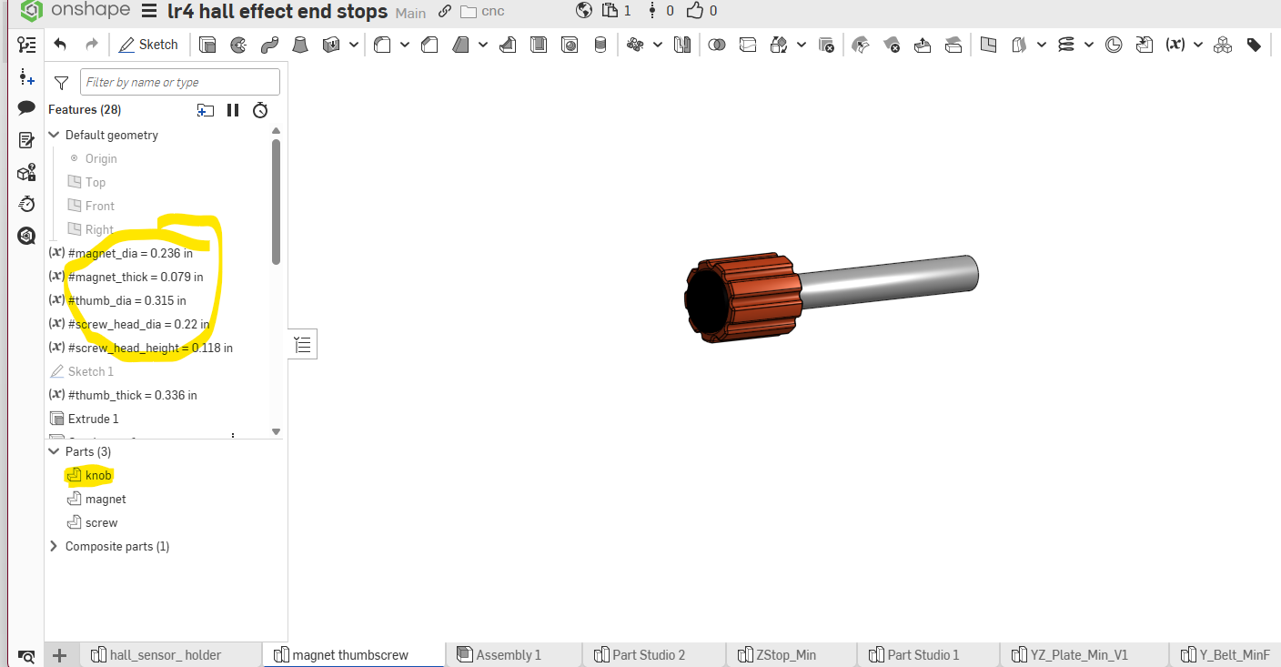Click the Filter by name or type field
The height and width of the screenshot is (667, 1281).
point(179,82)
